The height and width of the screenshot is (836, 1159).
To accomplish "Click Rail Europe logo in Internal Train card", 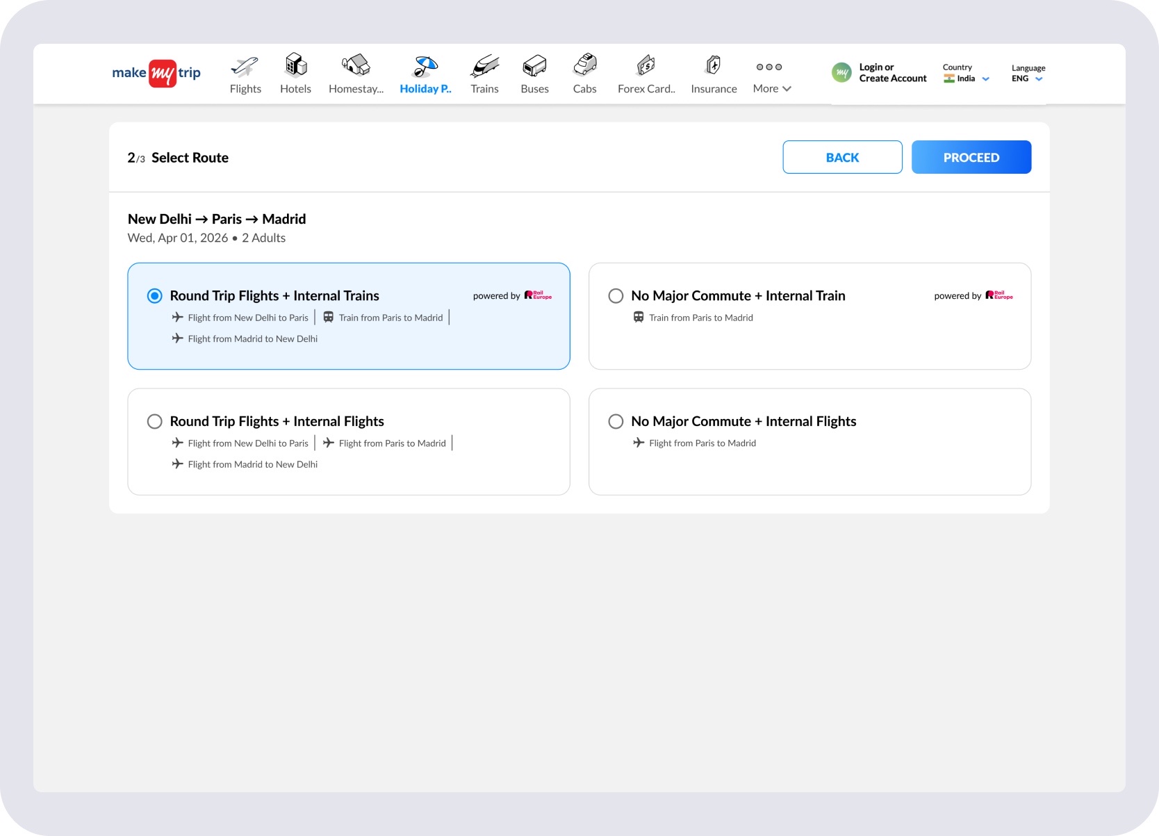I will (x=999, y=295).
